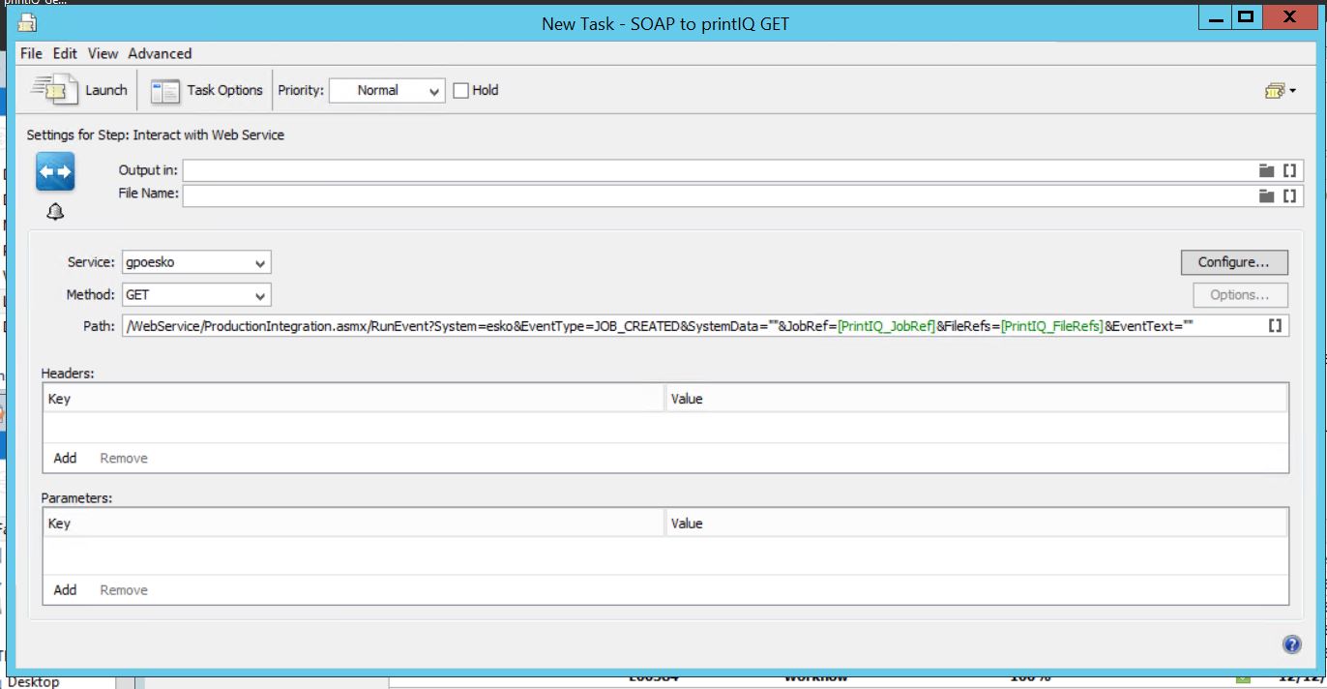Open ticket dropdown icon at toolbar right
The width and height of the screenshot is (1327, 689).
tap(1281, 90)
